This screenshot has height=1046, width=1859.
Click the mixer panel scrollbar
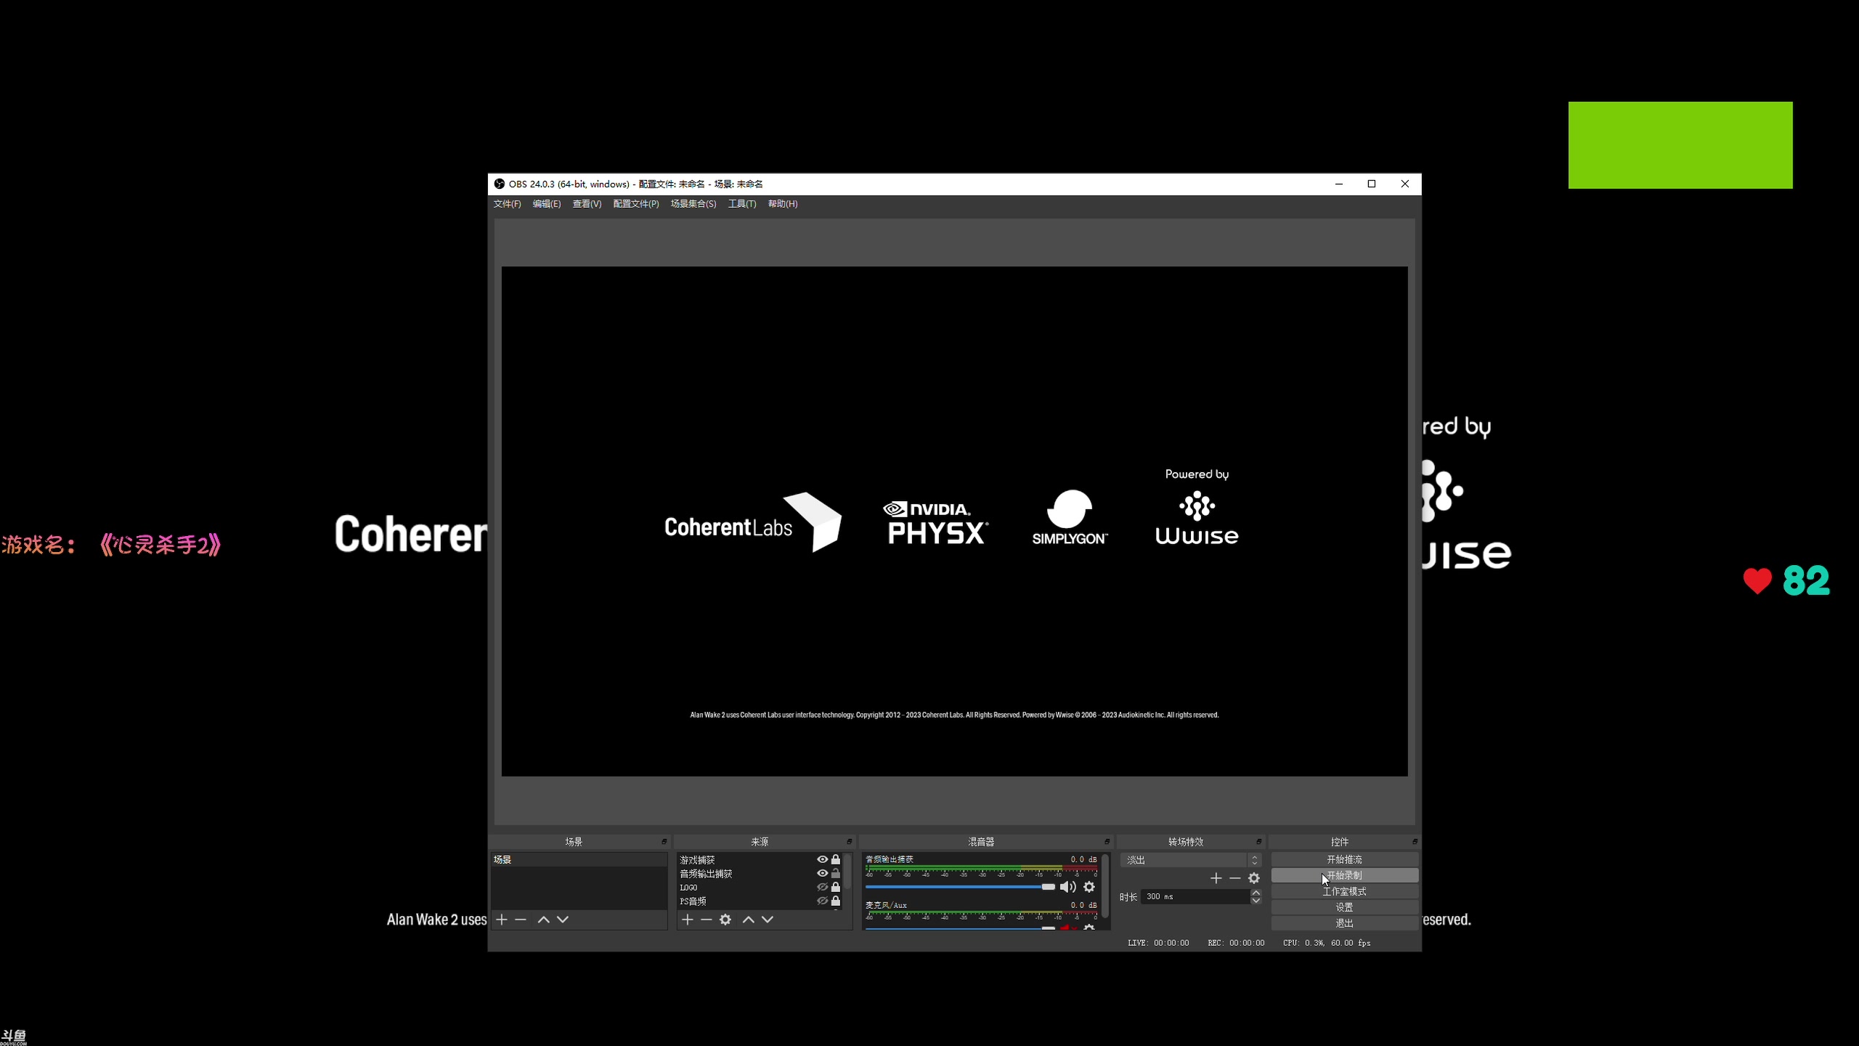(1105, 885)
